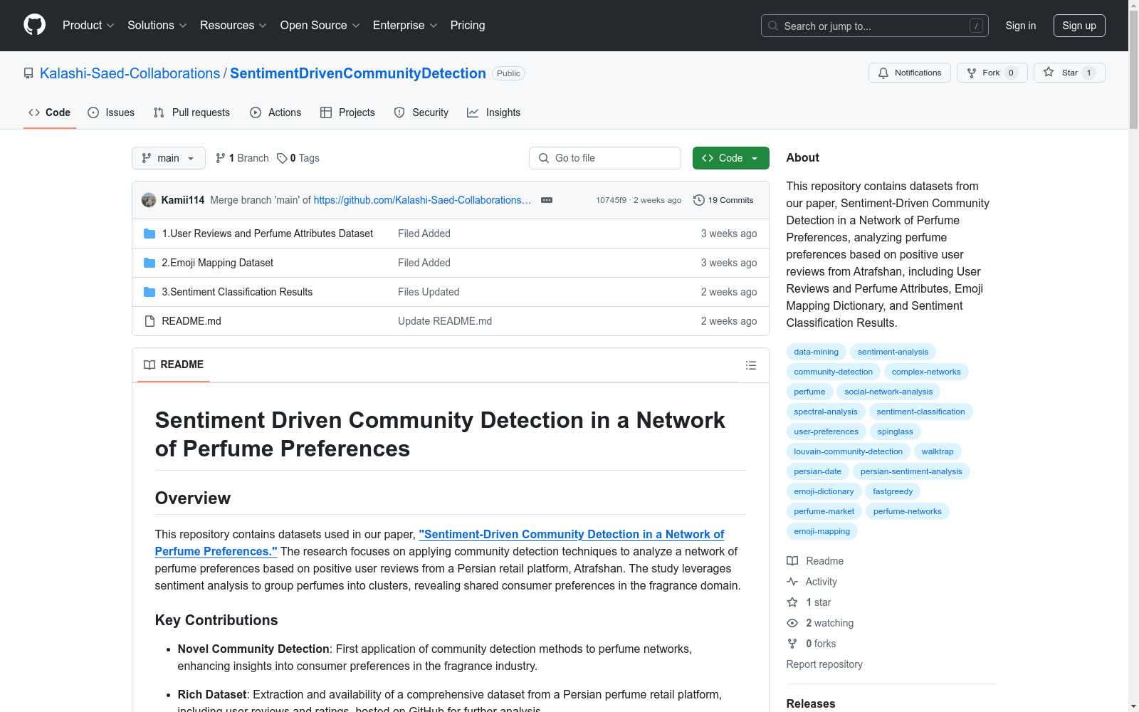Screen dimensions: 1139x712
Task: Open the Releases heading link
Action: [811, 703]
